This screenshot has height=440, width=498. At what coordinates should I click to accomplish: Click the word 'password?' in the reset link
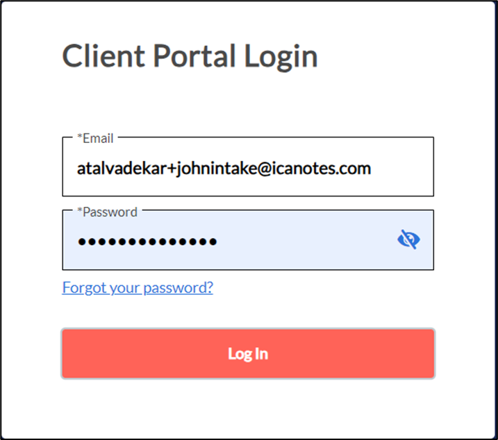tap(183, 287)
